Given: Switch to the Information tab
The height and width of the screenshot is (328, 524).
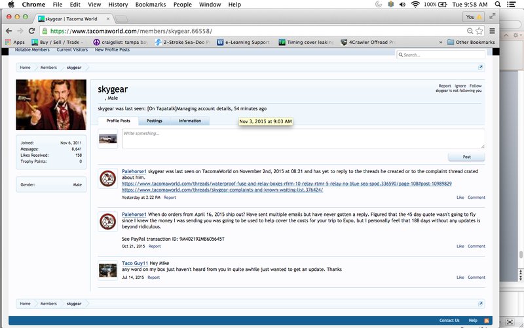Looking at the screenshot, I should click(190, 121).
